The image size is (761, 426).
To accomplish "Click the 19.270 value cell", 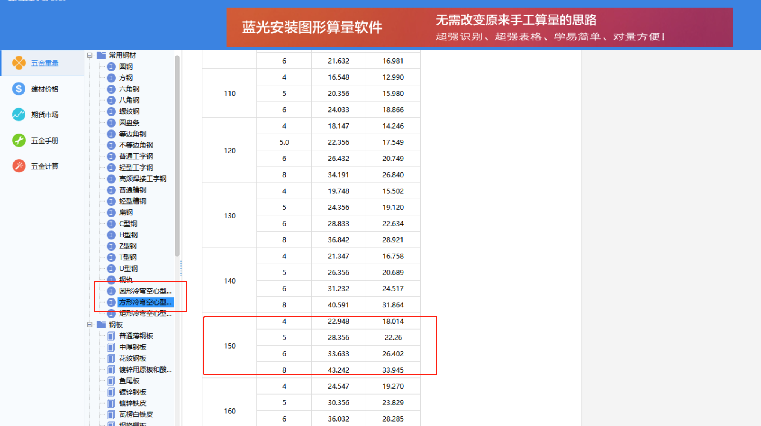I will [393, 386].
